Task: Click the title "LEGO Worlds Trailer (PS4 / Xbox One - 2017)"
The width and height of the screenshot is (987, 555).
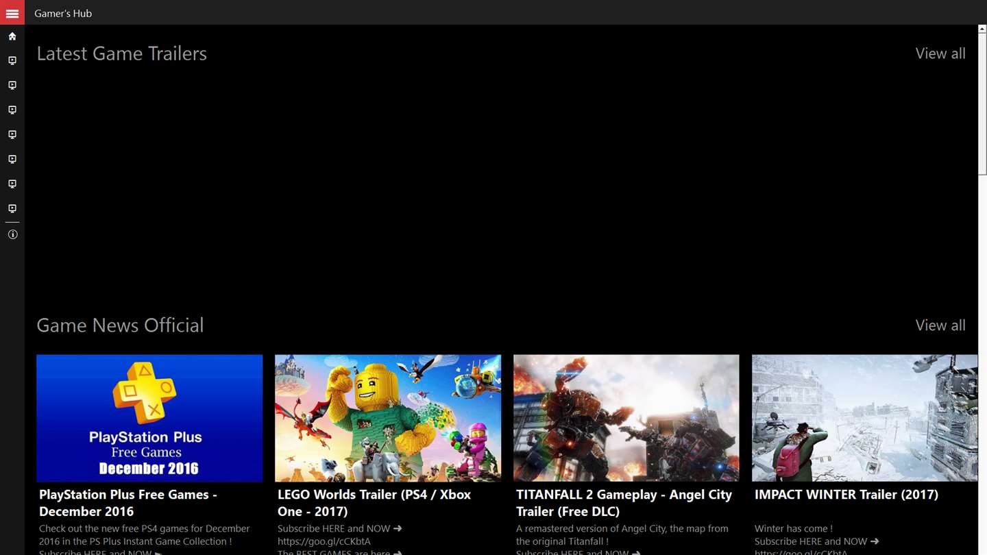Action: pos(374,503)
